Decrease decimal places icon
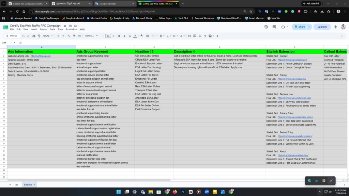 pyautogui.click(x=69, y=36)
